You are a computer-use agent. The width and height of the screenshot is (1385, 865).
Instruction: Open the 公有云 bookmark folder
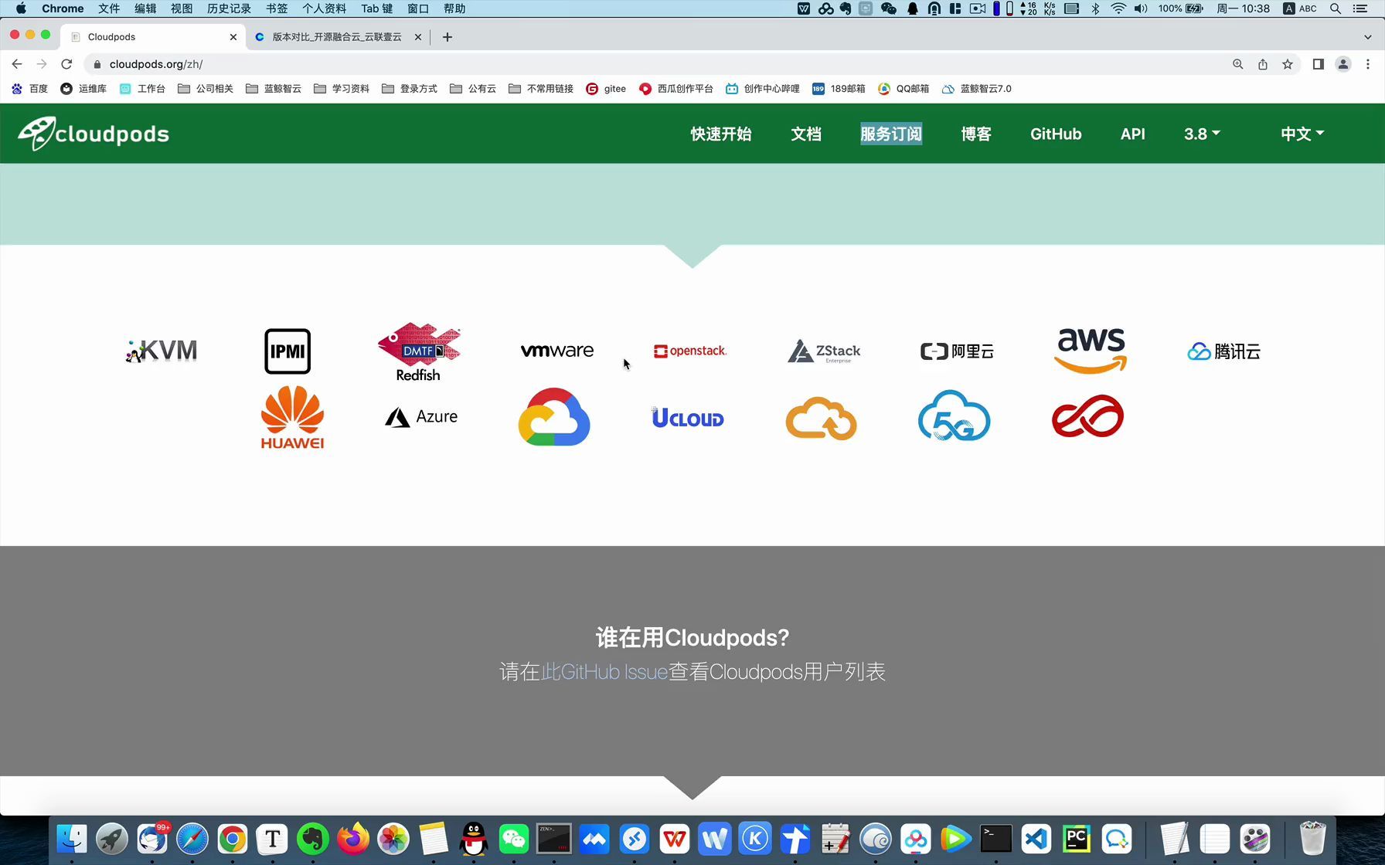(x=473, y=89)
